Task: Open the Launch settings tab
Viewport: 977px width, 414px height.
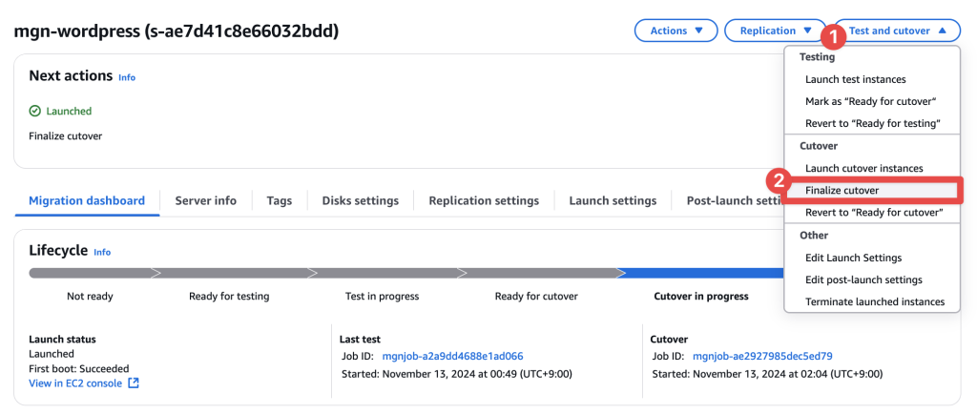Action: pyautogui.click(x=613, y=200)
